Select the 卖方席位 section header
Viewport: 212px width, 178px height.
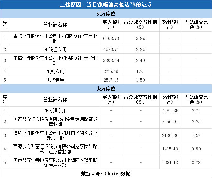point(106,89)
